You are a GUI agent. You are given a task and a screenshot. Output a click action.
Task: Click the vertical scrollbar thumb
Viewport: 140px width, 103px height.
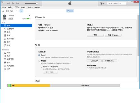pos(138,36)
